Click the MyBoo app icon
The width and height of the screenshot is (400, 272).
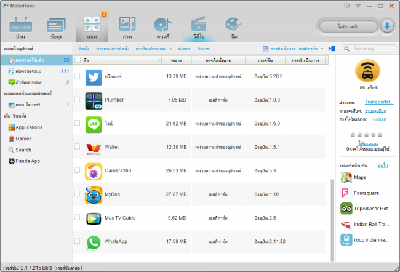click(x=94, y=195)
